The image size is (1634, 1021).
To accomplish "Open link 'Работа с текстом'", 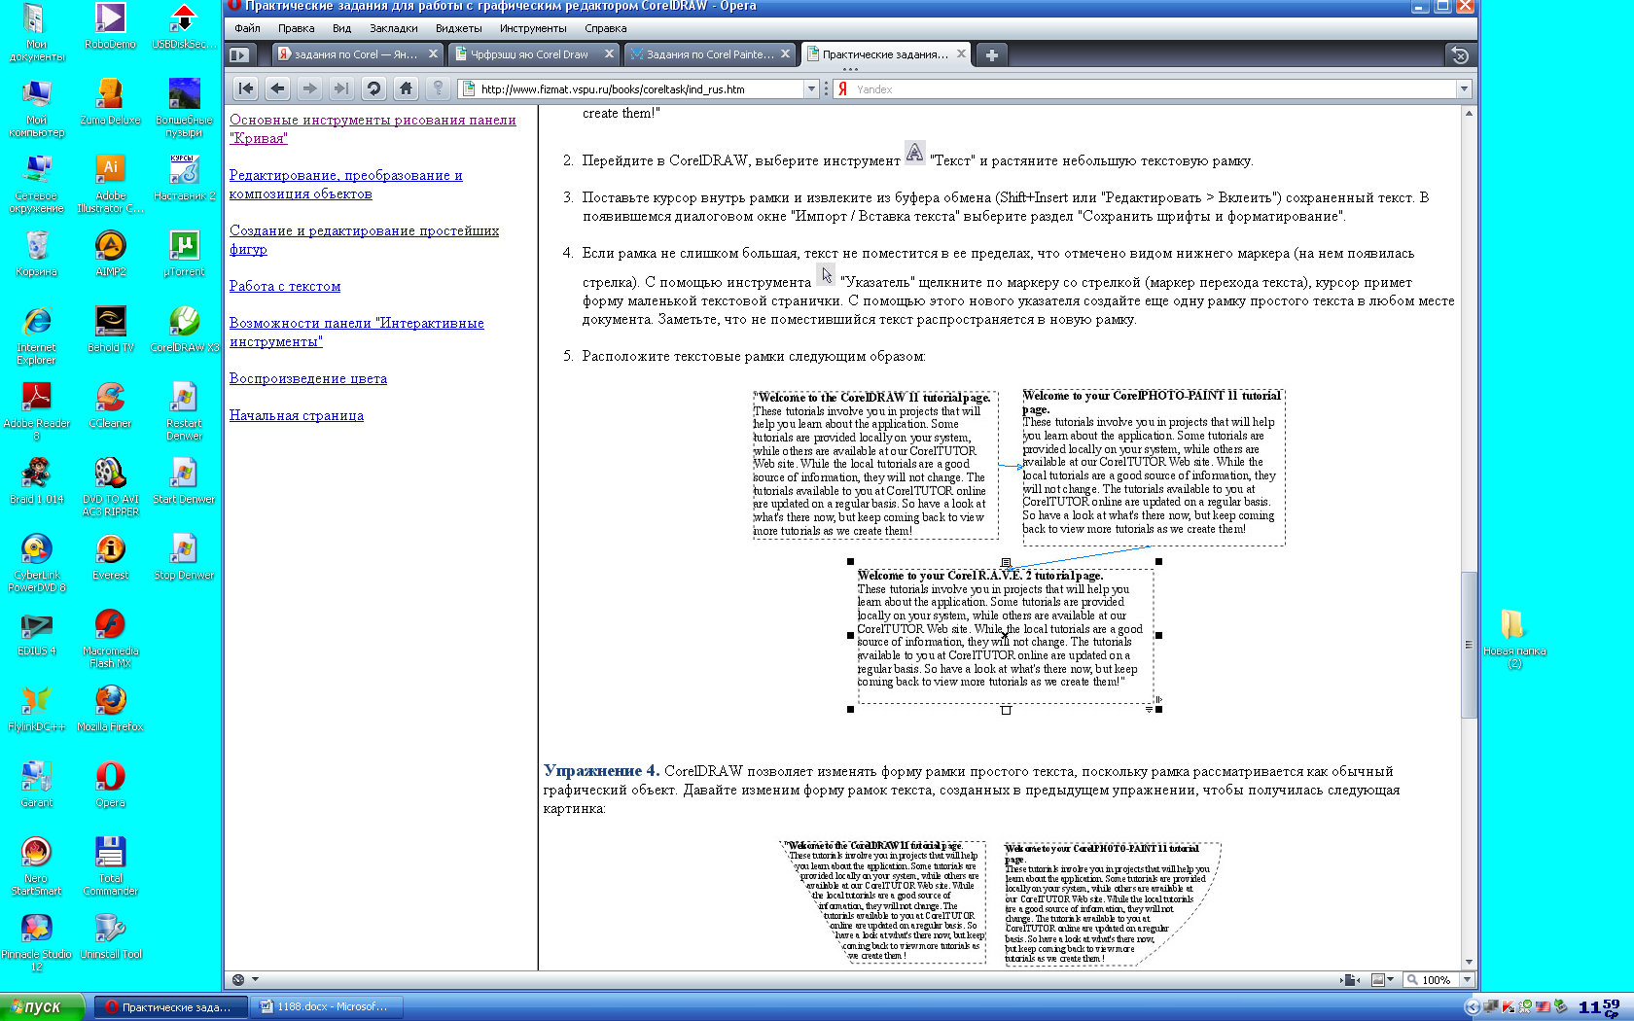I will (x=285, y=286).
